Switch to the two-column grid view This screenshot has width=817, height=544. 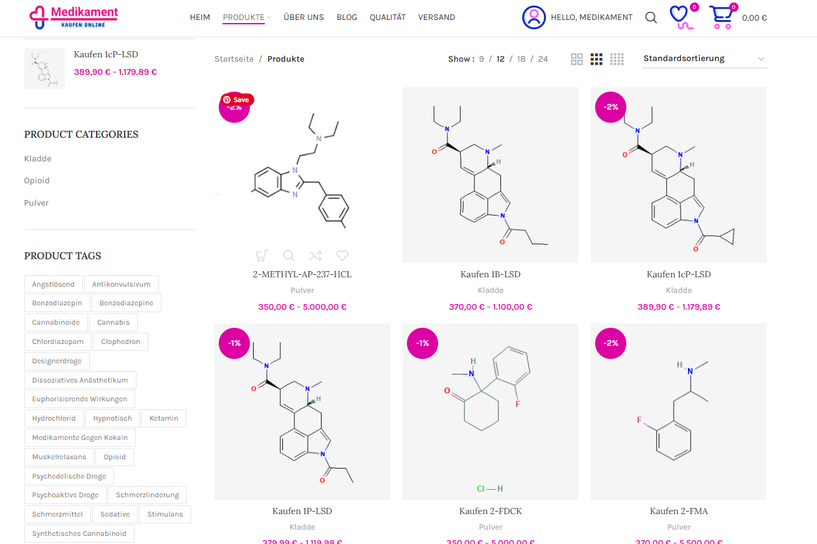pos(576,59)
